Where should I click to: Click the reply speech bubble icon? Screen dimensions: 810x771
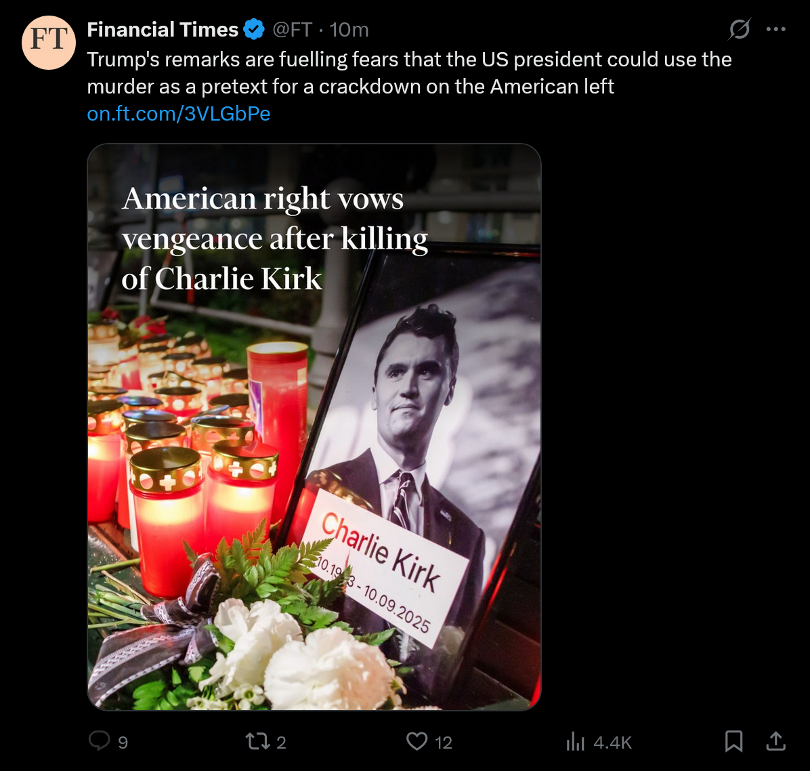tap(99, 741)
